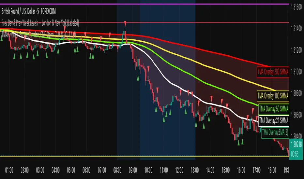Click the 11:00 time axis label
Image resolution: width=304 pixels, height=179 pixels.
click(x=164, y=170)
